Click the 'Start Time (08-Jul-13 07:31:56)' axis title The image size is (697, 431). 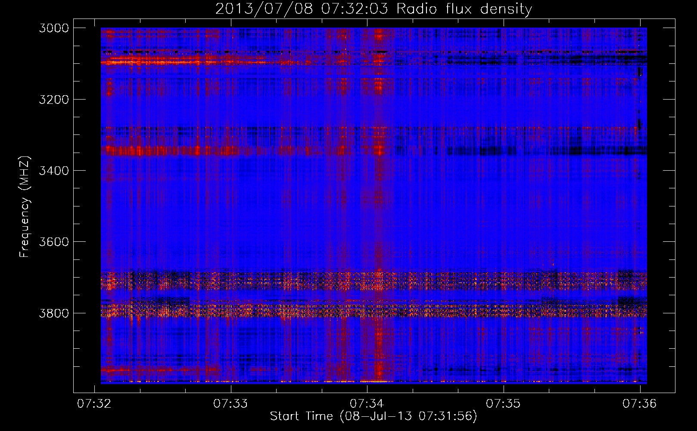373,416
